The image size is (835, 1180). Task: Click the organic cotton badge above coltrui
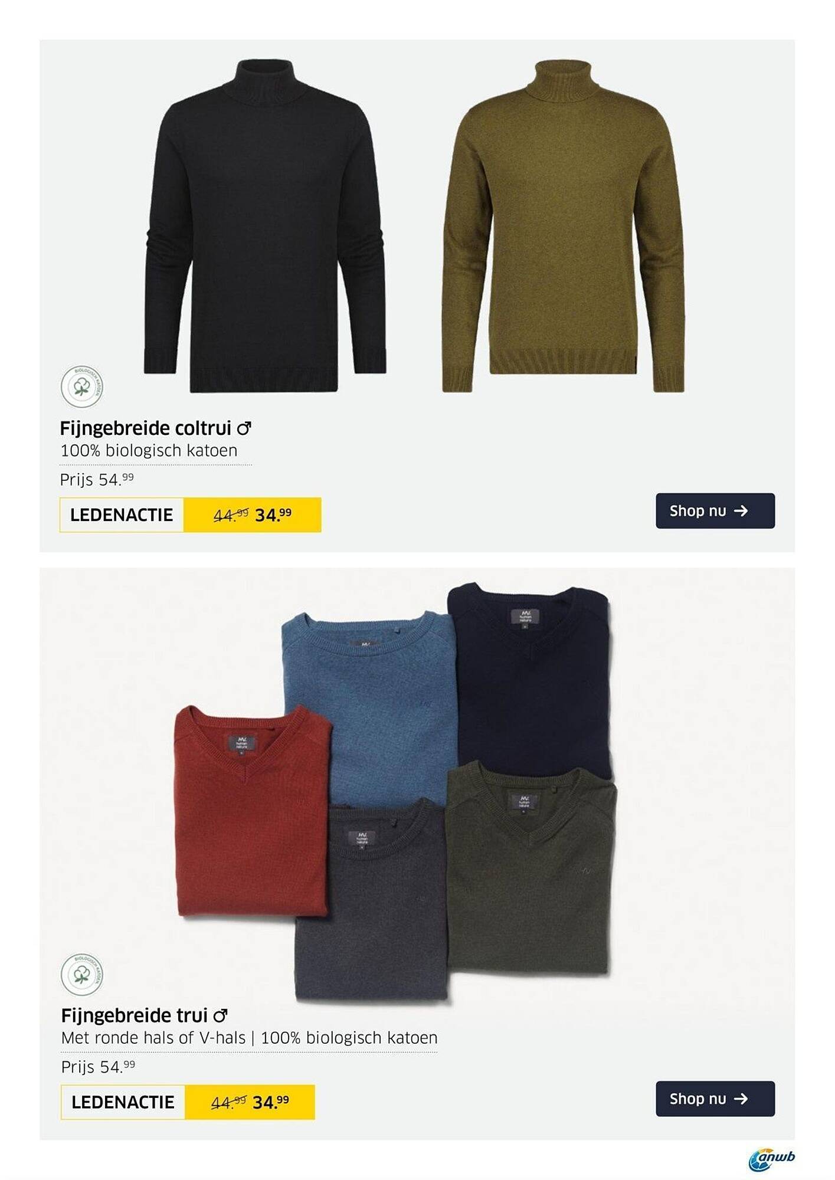point(82,386)
